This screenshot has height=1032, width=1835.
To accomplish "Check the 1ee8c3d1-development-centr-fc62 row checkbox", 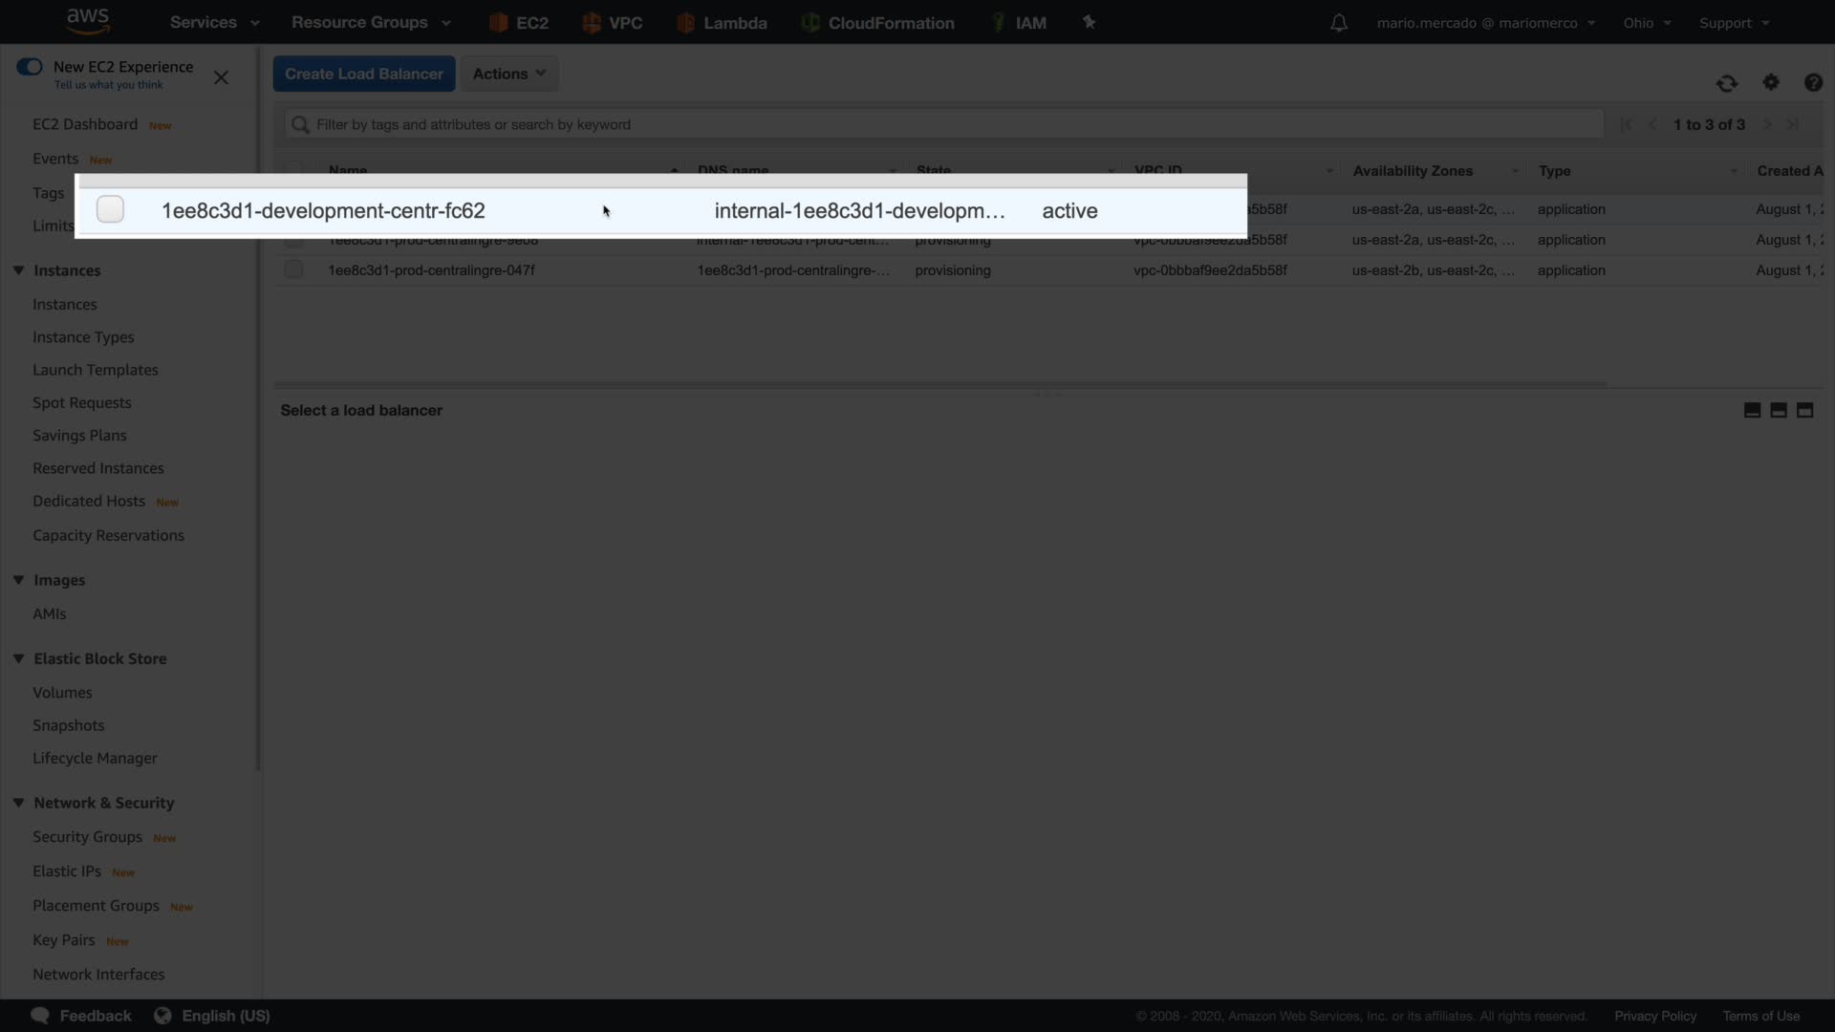I will coord(110,209).
